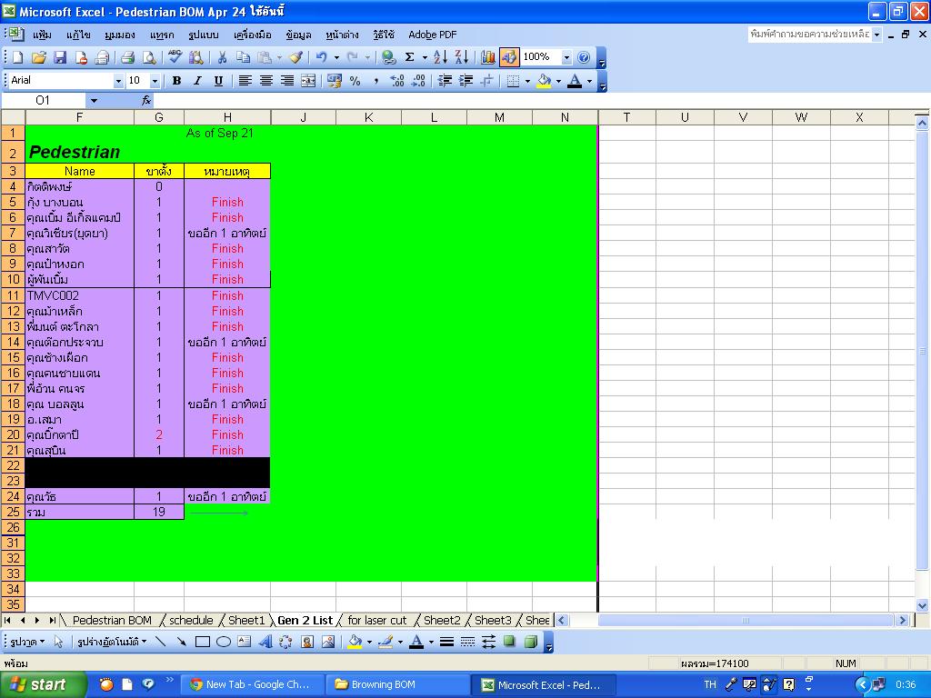Screen dimensions: 931x698
Task: Toggle bold formatting
Action: [x=176, y=81]
